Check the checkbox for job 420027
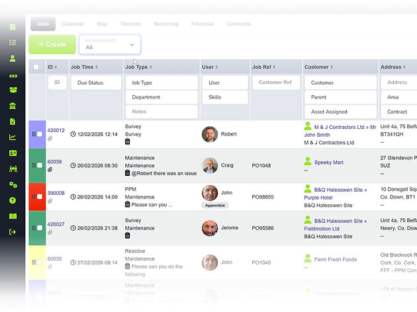 point(40,227)
